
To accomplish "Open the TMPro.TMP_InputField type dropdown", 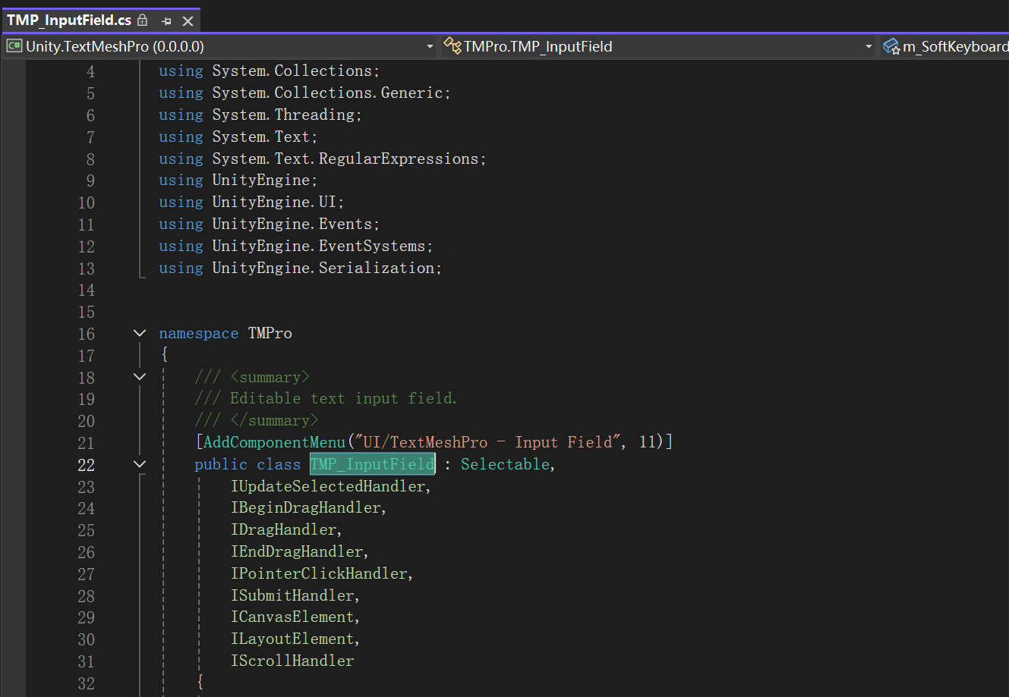I will [x=868, y=46].
